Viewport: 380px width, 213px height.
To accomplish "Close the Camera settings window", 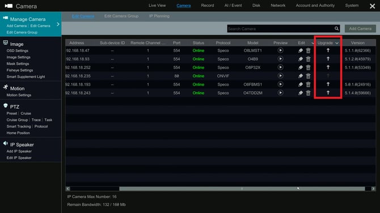I will 372,6.
